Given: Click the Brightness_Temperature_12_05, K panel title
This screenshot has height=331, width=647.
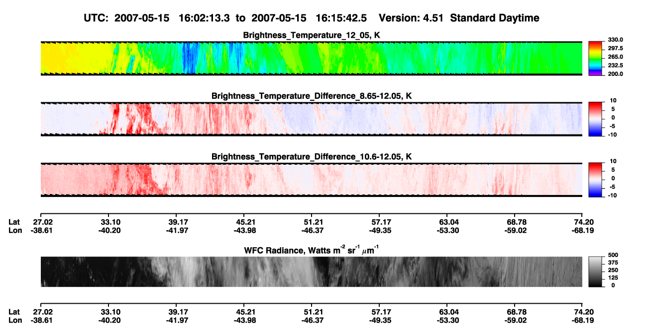Looking at the screenshot, I should pos(312,35).
